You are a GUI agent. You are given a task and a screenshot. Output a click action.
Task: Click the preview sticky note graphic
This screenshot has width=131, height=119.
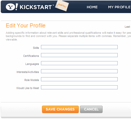click(x=62, y=6)
